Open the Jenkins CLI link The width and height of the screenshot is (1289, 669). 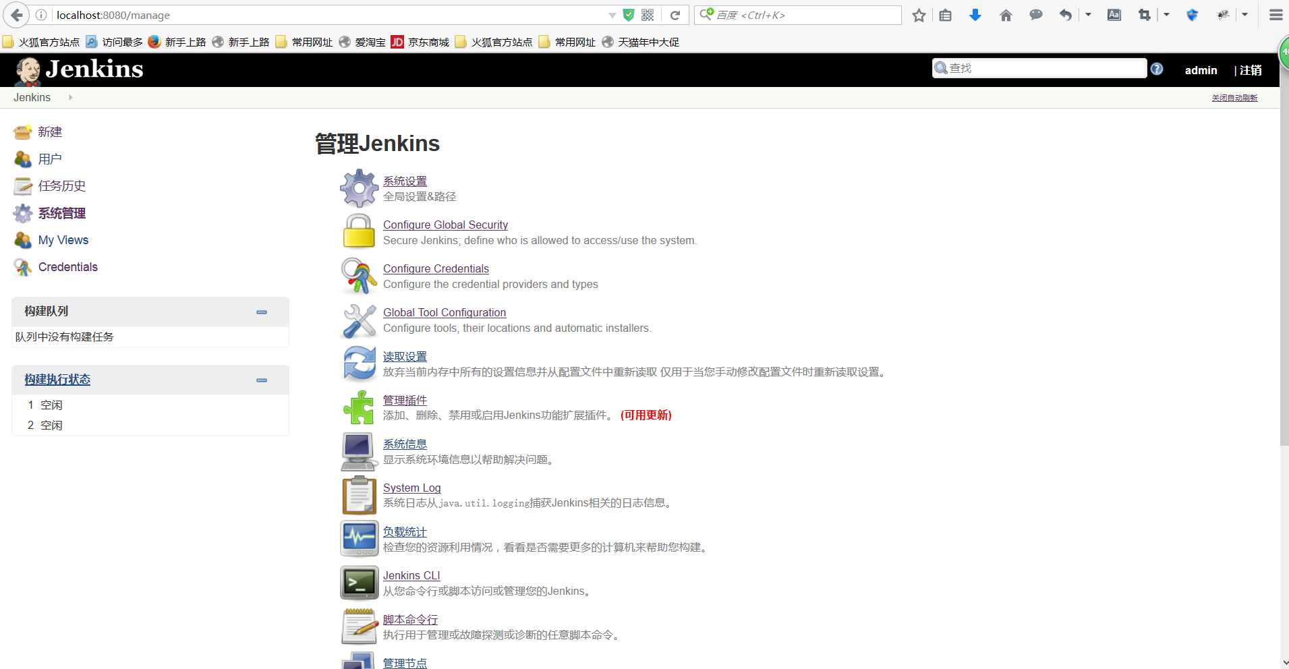[x=411, y=575]
